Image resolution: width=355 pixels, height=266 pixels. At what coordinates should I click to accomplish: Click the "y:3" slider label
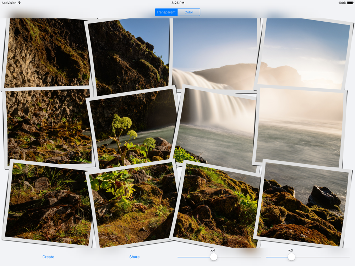click(x=290, y=250)
